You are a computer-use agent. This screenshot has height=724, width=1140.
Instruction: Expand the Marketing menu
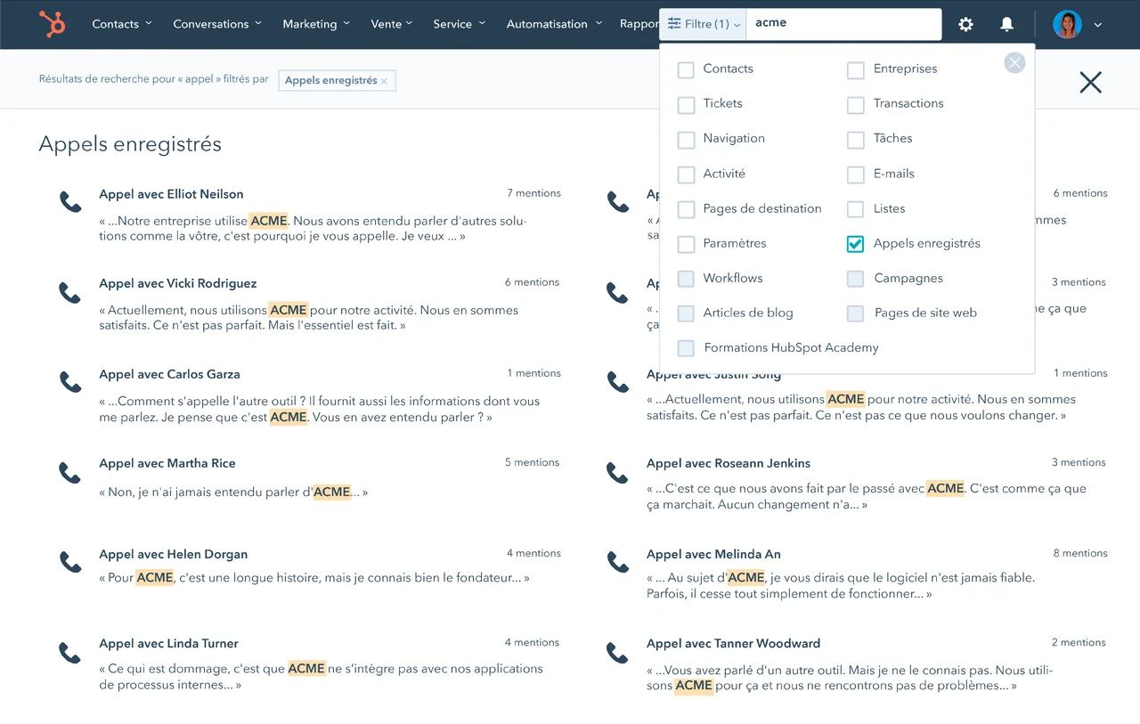315,24
